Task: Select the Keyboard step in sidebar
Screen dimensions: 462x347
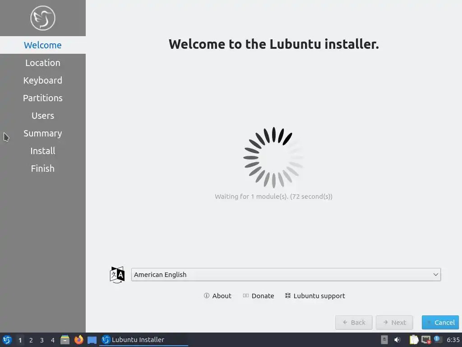Action: click(43, 80)
